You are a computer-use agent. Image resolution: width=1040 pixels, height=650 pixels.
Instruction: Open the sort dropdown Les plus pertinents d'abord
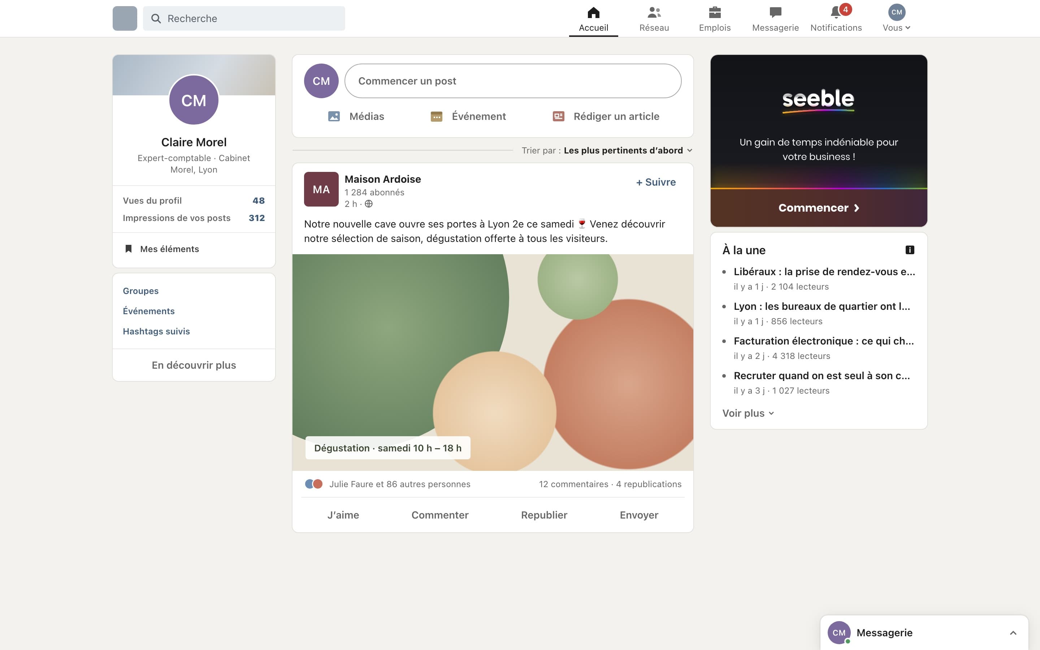point(628,151)
